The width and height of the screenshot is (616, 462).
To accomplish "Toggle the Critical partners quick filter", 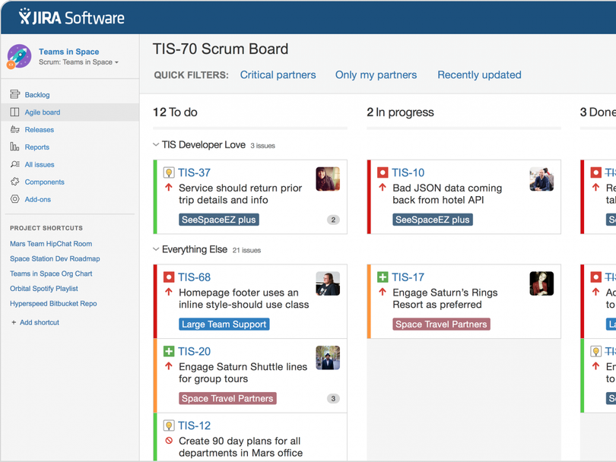I will [278, 75].
